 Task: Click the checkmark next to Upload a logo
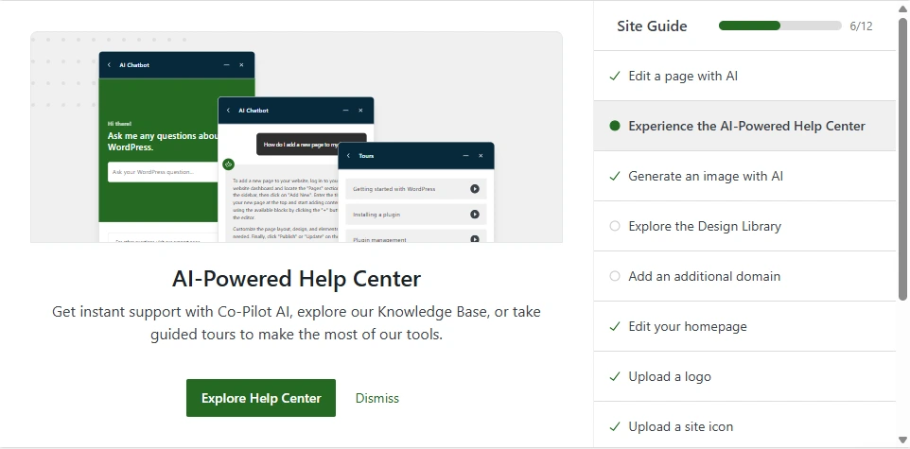[615, 376]
